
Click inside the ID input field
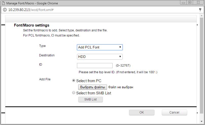(95, 66)
